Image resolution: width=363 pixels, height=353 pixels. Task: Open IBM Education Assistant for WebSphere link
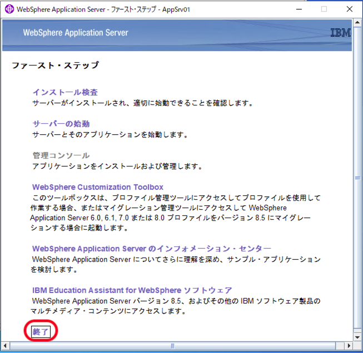[x=132, y=290]
